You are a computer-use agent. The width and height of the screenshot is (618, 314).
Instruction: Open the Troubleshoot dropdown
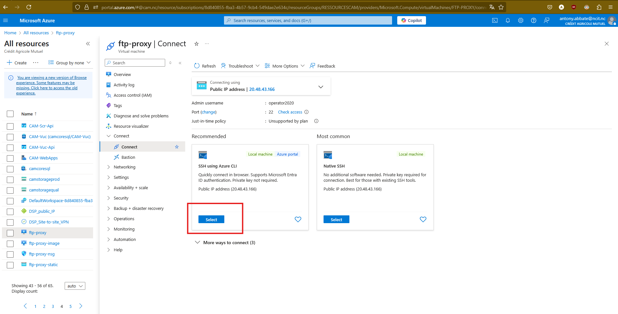click(x=240, y=66)
